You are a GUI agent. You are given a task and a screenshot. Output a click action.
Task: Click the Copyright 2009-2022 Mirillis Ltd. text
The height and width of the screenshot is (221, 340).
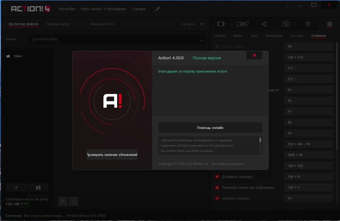[183, 164]
